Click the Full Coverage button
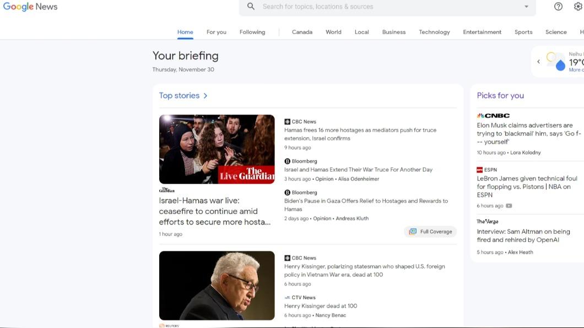 [x=430, y=231]
